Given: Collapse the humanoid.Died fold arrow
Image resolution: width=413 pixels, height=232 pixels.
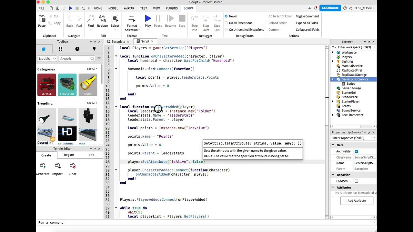Looking at the screenshot, I should (x=116, y=69).
